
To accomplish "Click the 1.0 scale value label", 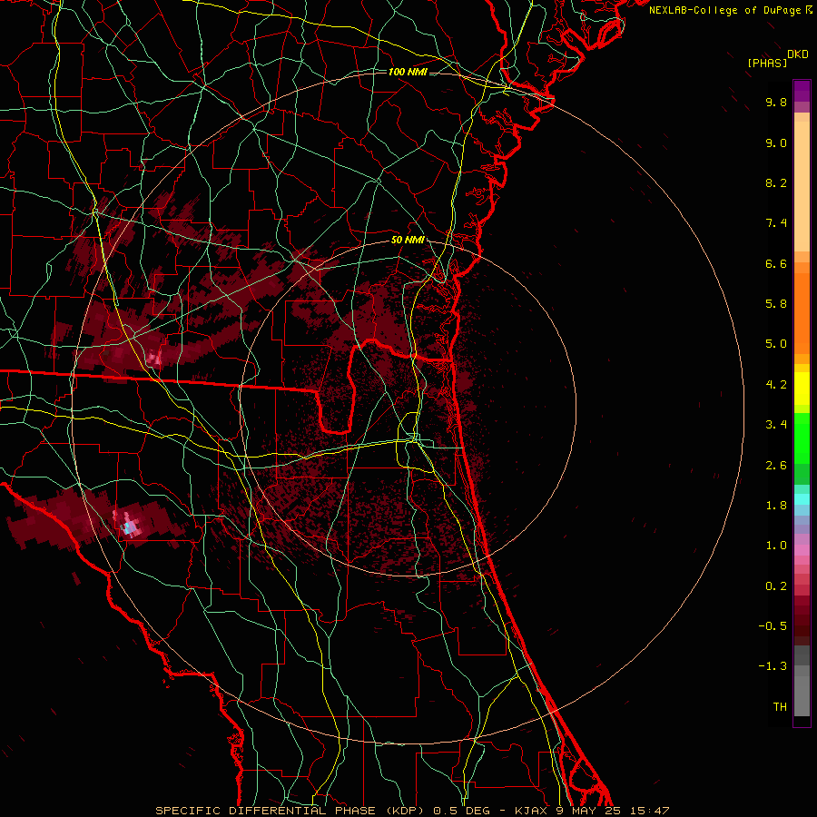I will (x=776, y=546).
